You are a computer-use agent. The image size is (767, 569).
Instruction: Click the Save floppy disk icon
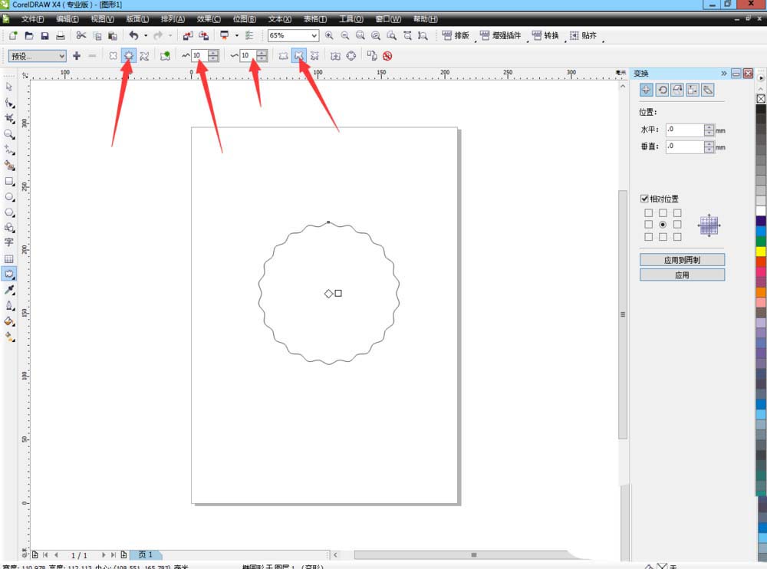point(44,35)
